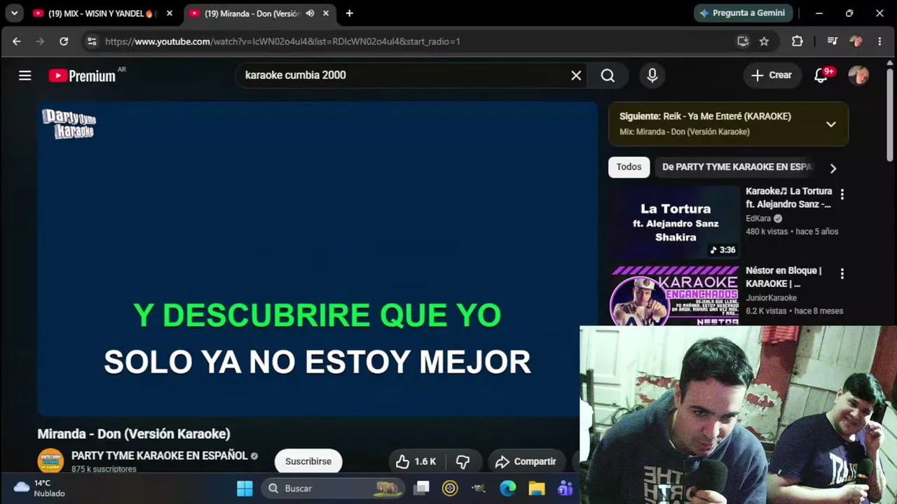The image size is (897, 504).
Task: Expand the Siguiente mix playlist panel
Action: click(831, 124)
